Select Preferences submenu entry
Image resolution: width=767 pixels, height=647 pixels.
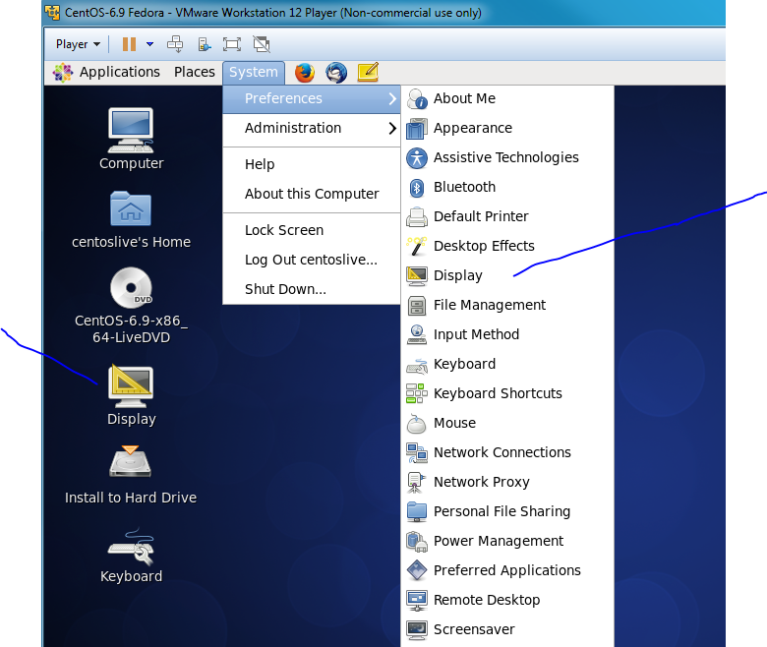point(312,98)
